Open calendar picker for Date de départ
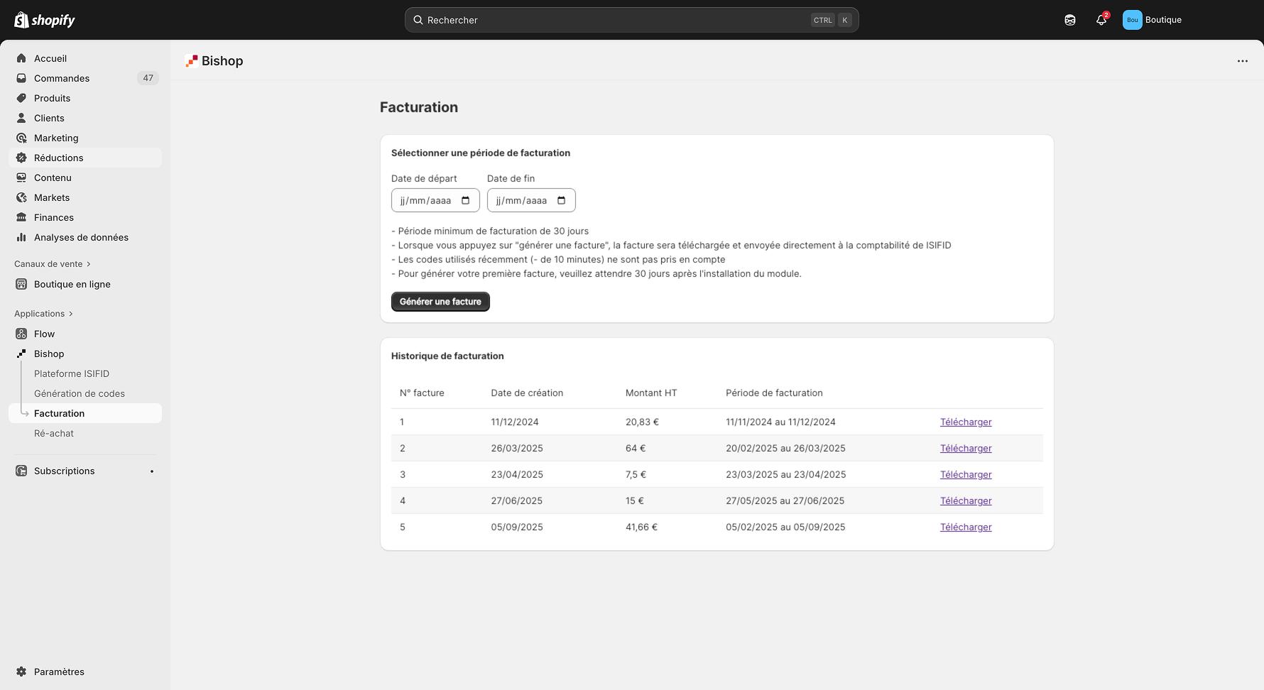 (x=466, y=200)
